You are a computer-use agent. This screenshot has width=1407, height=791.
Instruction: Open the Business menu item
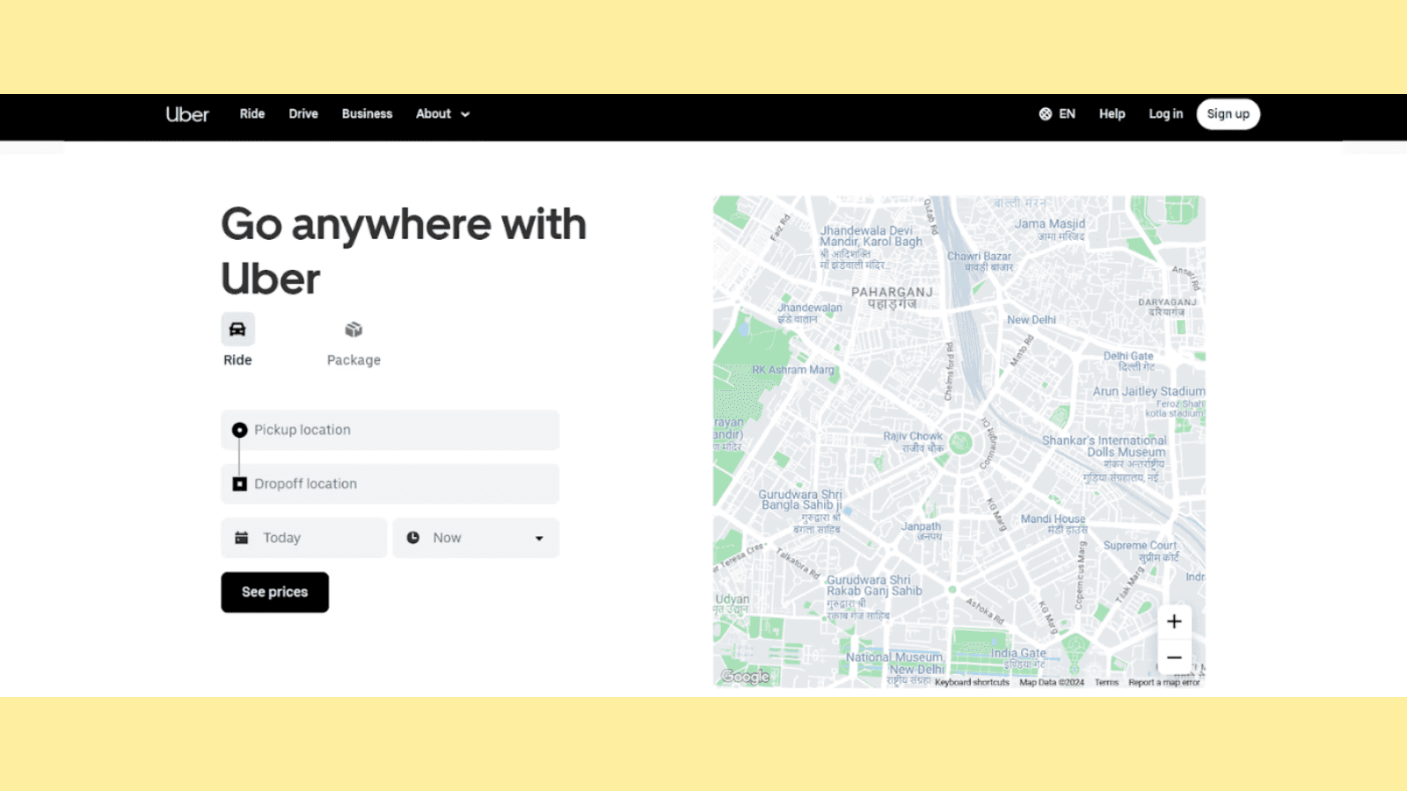(367, 113)
